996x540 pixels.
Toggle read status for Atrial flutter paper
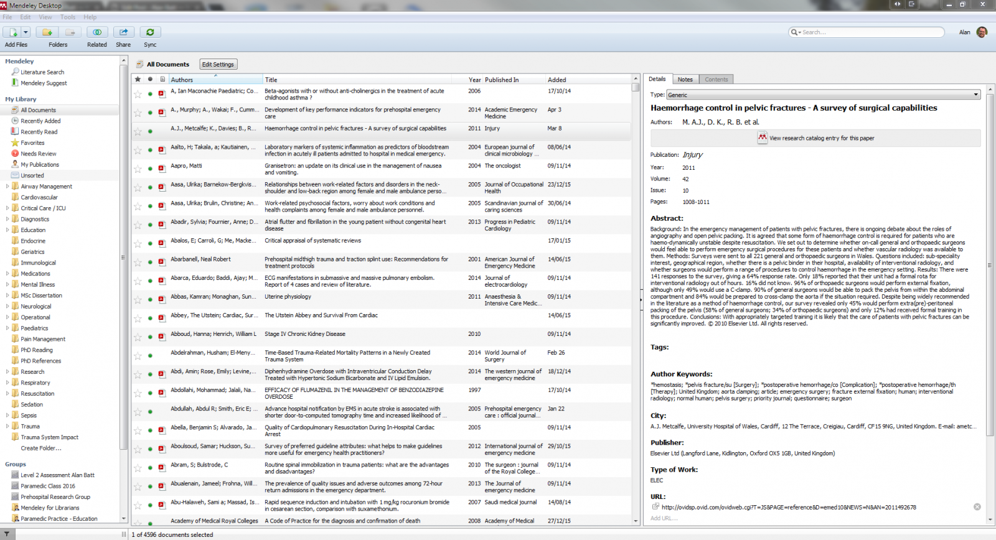150,225
